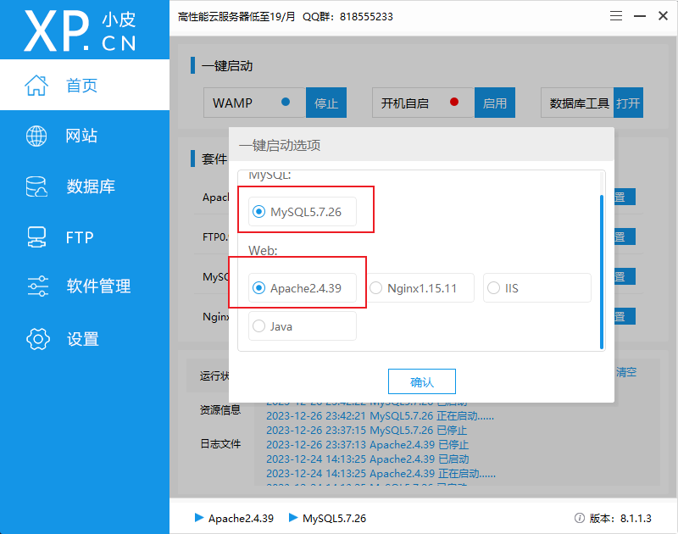Click the 一键启动选项 dialog title
Screen dimensions: 678x534
click(280, 145)
